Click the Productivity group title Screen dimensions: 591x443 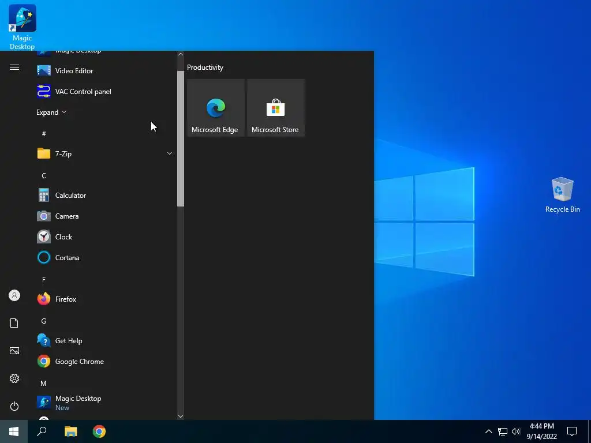[205, 67]
